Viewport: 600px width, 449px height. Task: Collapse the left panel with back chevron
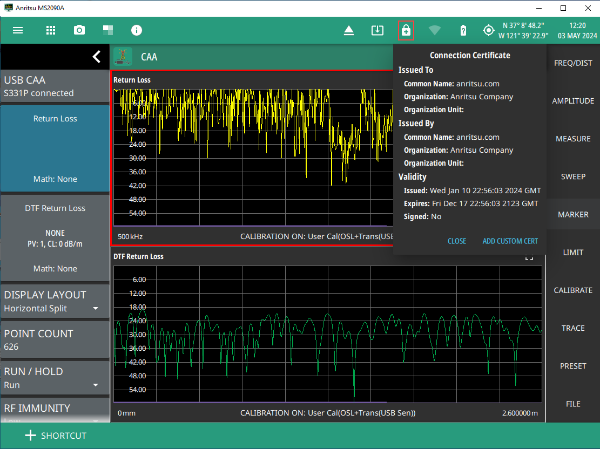click(96, 56)
